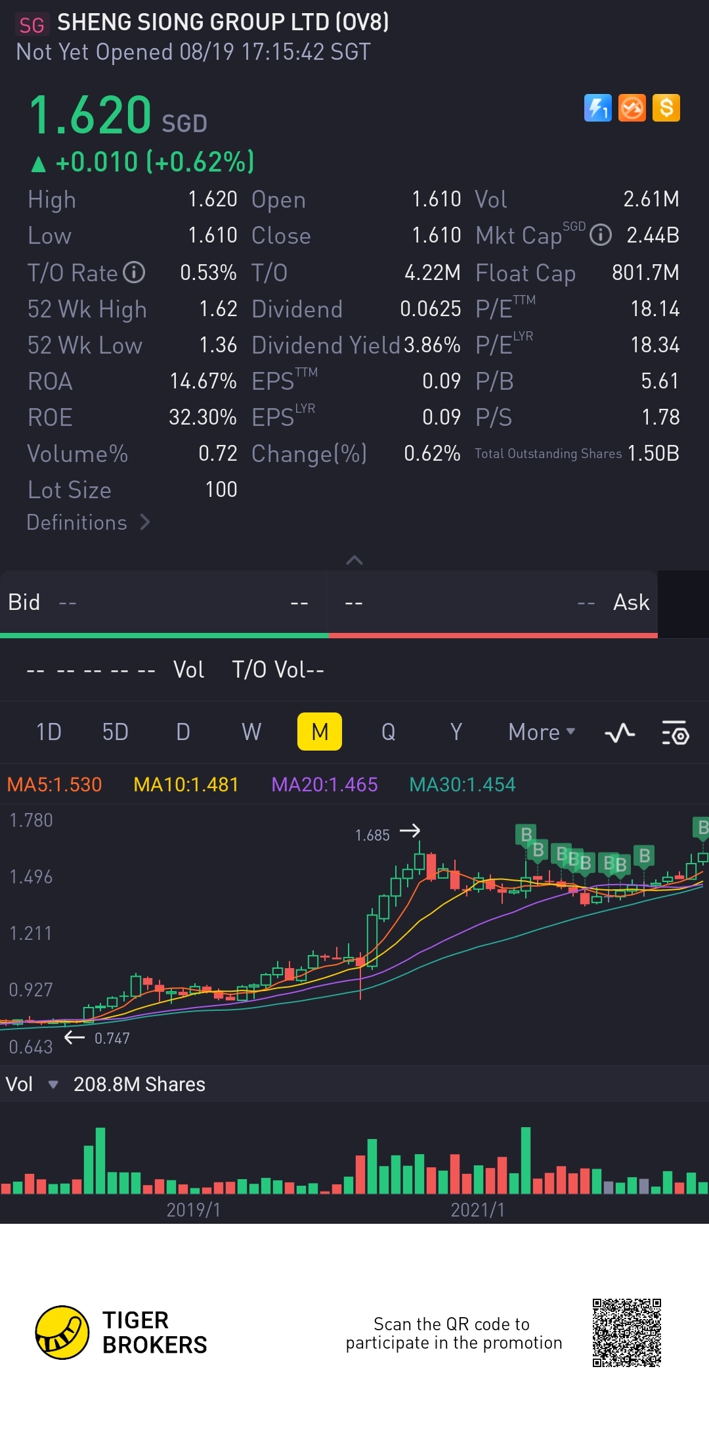The width and height of the screenshot is (709, 1442).
Task: Tap the promotion QR code
Action: [627, 1333]
